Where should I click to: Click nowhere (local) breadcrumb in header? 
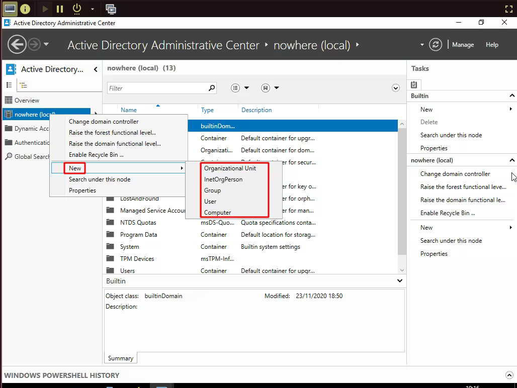pyautogui.click(x=312, y=45)
